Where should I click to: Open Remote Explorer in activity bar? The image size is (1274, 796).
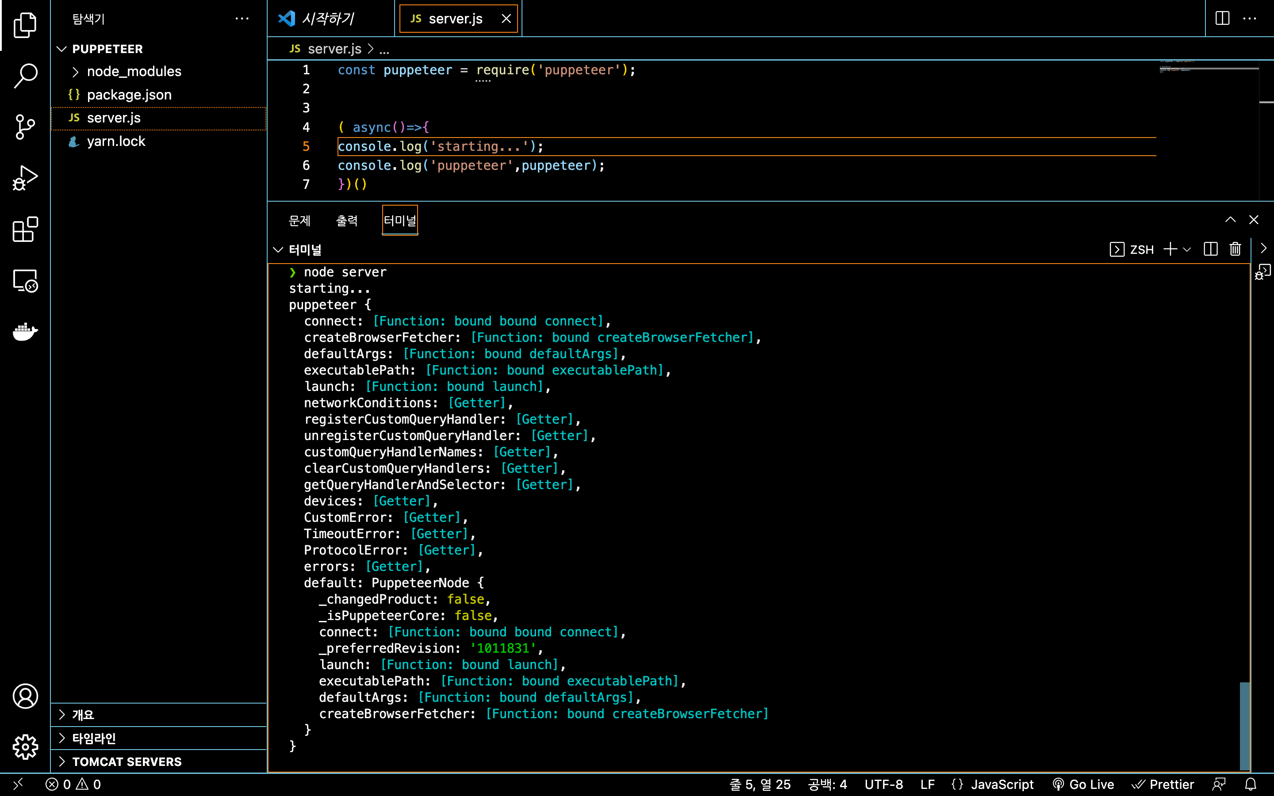pyautogui.click(x=25, y=281)
